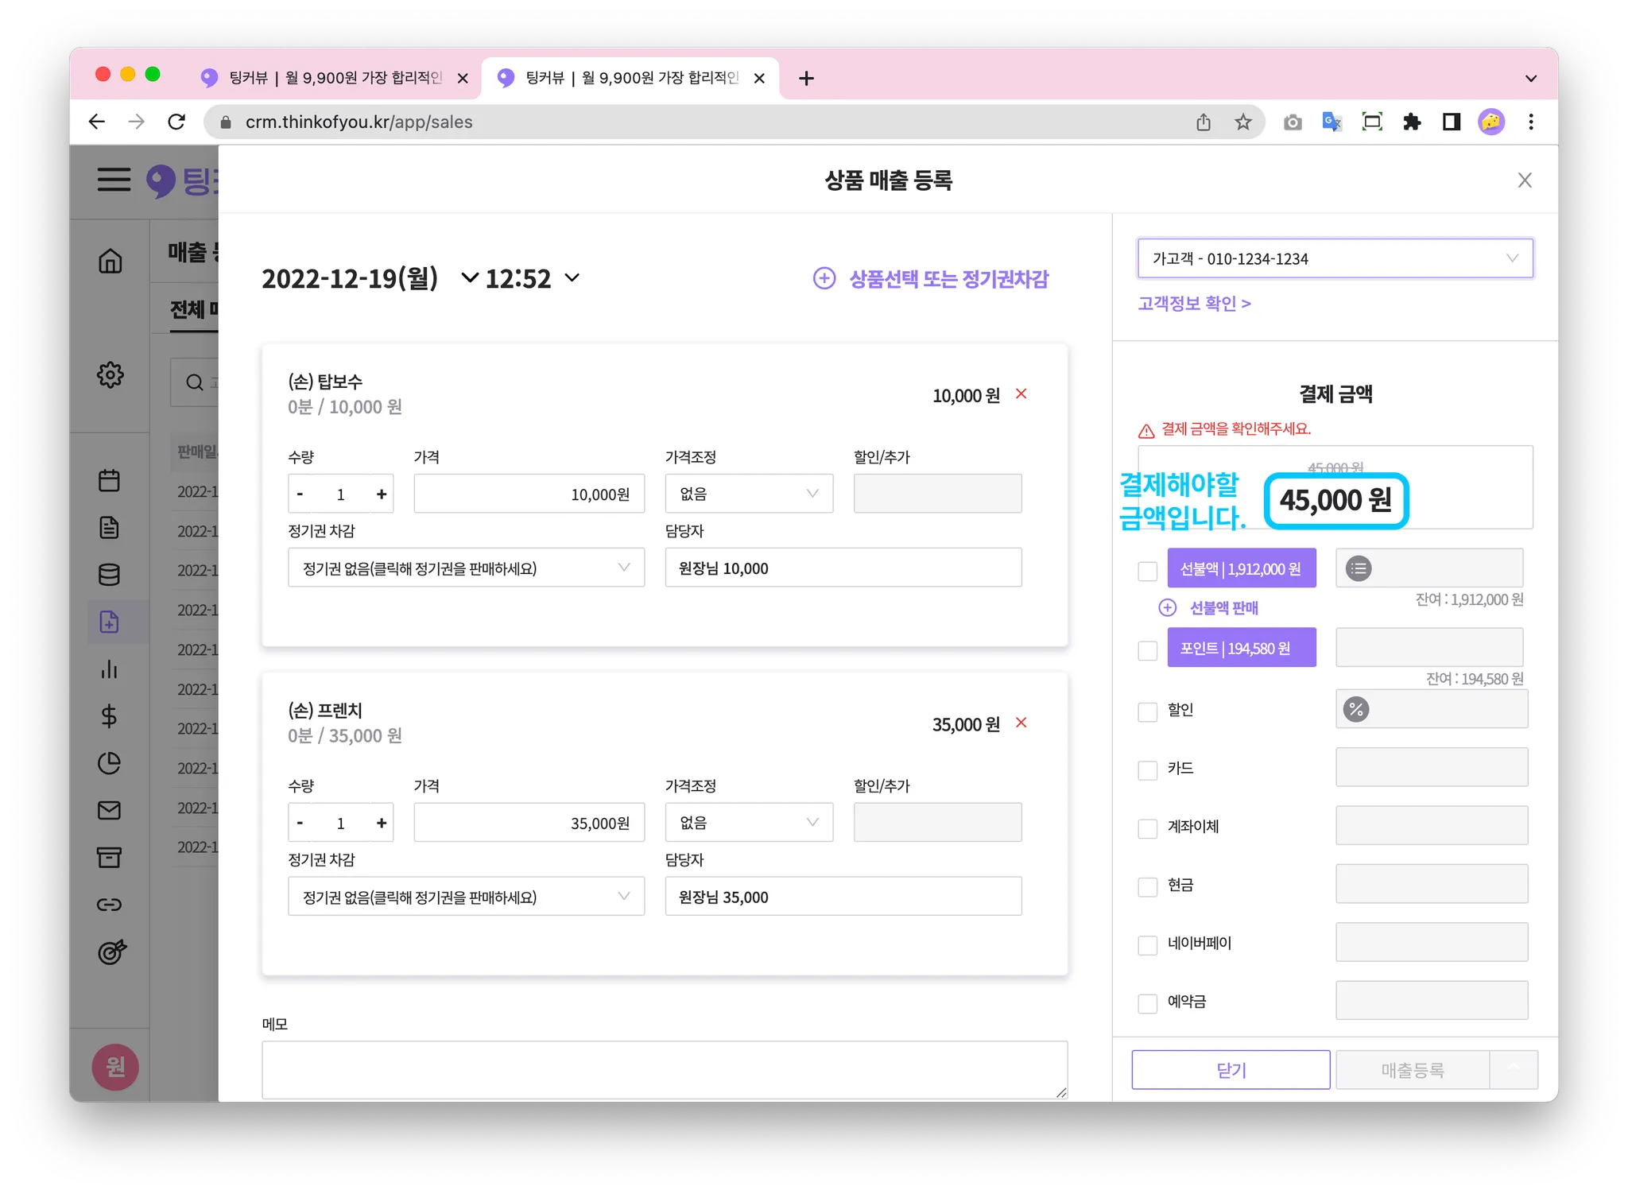This screenshot has height=1194, width=1628.
Task: Tick the 네이버페이 checkbox
Action: tap(1147, 944)
